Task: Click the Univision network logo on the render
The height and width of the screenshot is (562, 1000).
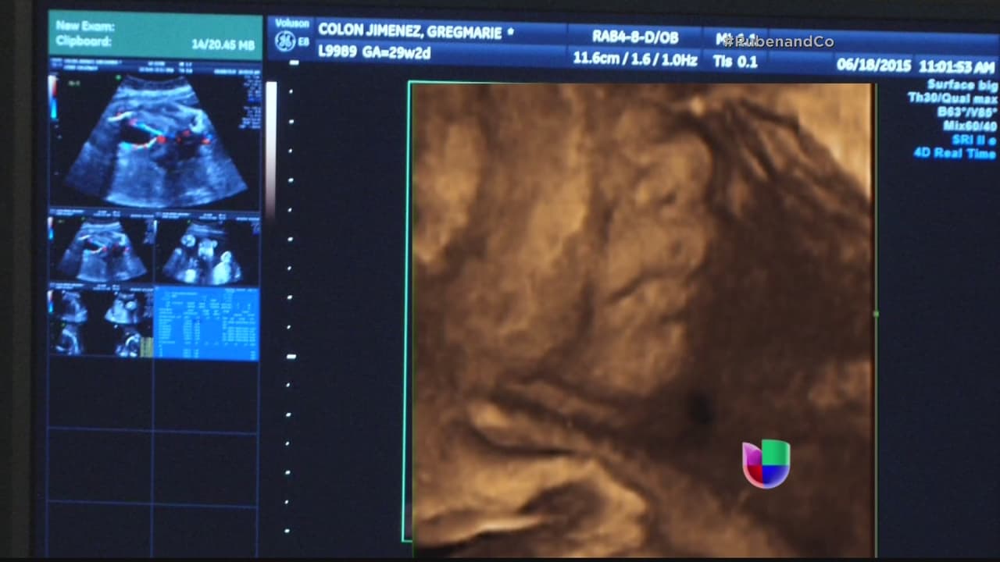Action: click(x=766, y=464)
